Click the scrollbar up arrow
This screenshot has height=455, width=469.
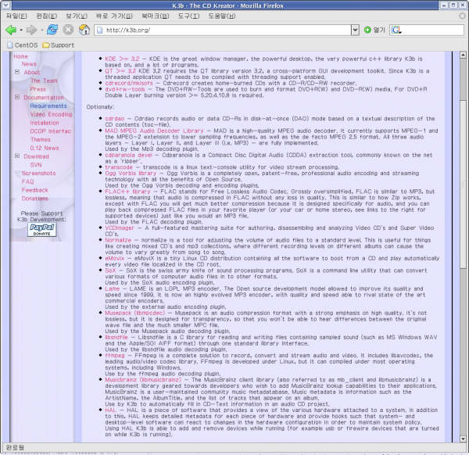point(463,55)
